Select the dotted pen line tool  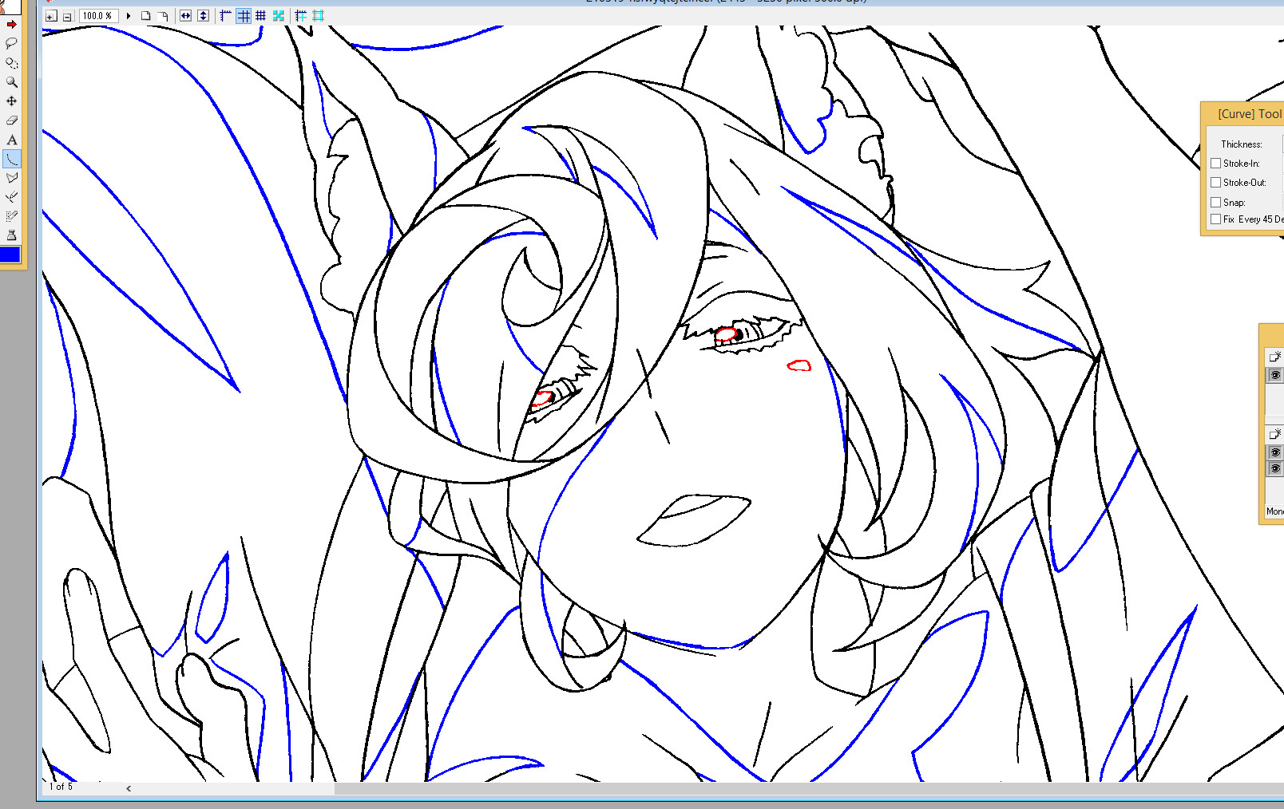(x=11, y=216)
